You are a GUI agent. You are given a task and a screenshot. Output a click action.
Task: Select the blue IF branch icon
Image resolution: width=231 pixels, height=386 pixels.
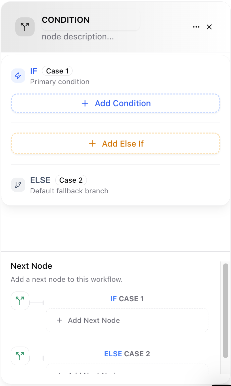tap(18, 76)
